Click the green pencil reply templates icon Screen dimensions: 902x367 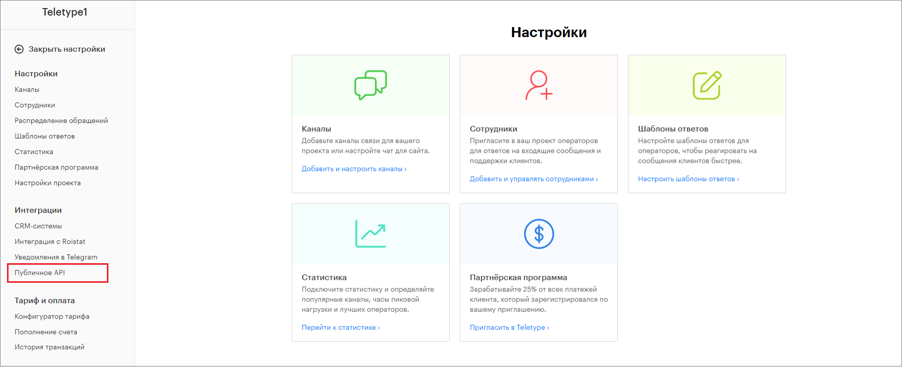[707, 85]
